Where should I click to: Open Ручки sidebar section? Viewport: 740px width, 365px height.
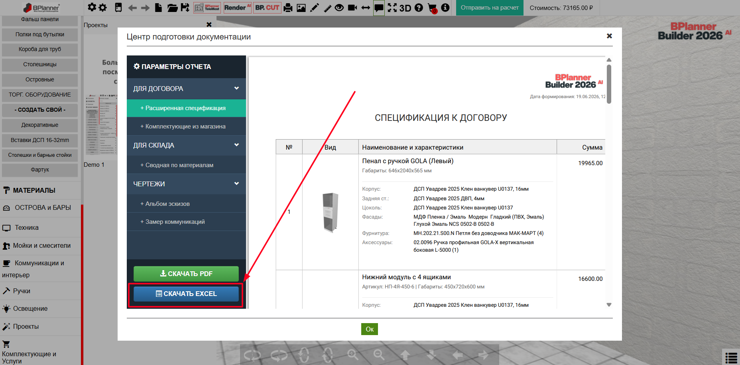pyautogui.click(x=40, y=291)
